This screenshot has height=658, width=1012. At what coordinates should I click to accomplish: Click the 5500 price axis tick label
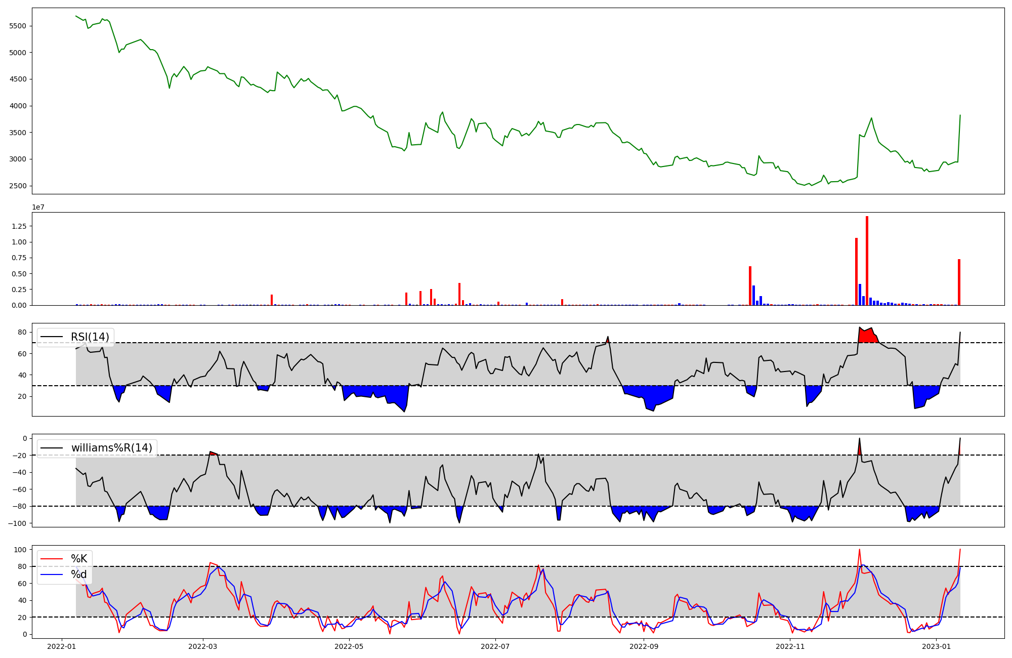pyautogui.click(x=18, y=26)
